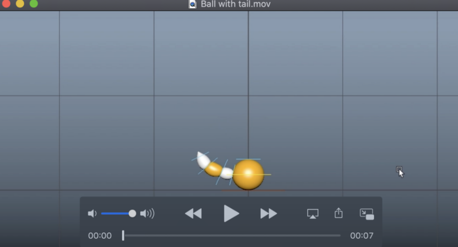Screen dimensions: 458x247
Task: Click the fast-forward double-arrow button
Action: 268,214
